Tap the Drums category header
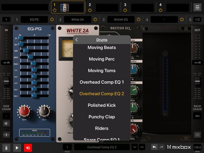Screen dimensions: 204x153 102,40
